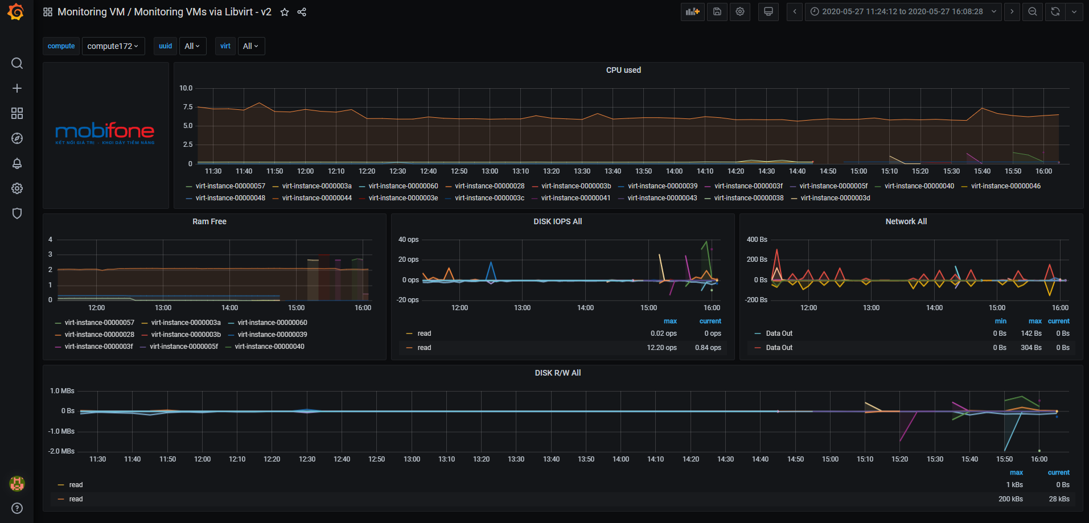Image resolution: width=1089 pixels, height=523 pixels.
Task: Share the dashboard via share icon
Action: pyautogui.click(x=302, y=12)
